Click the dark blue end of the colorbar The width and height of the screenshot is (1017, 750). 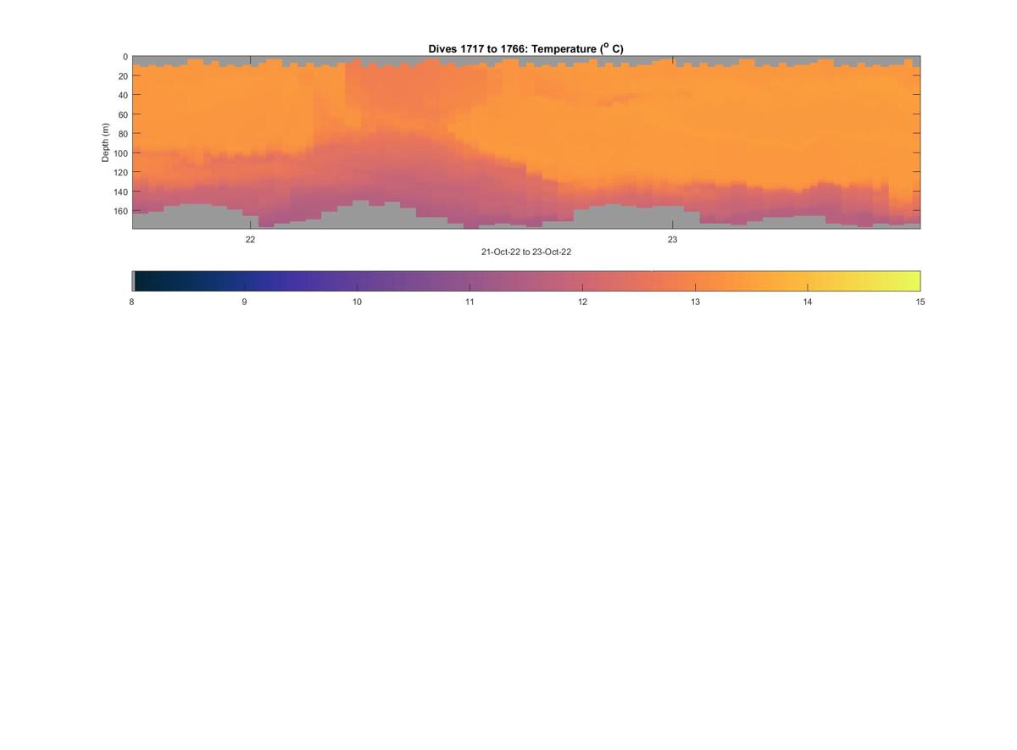pyautogui.click(x=144, y=281)
